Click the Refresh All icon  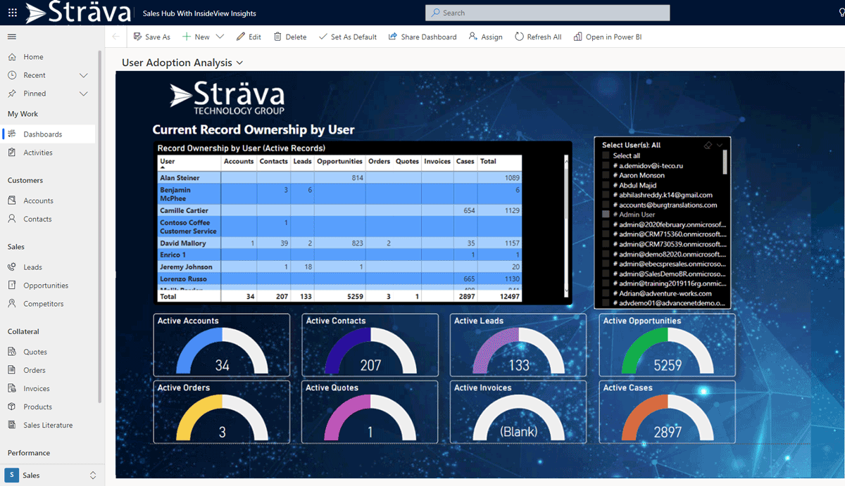519,37
